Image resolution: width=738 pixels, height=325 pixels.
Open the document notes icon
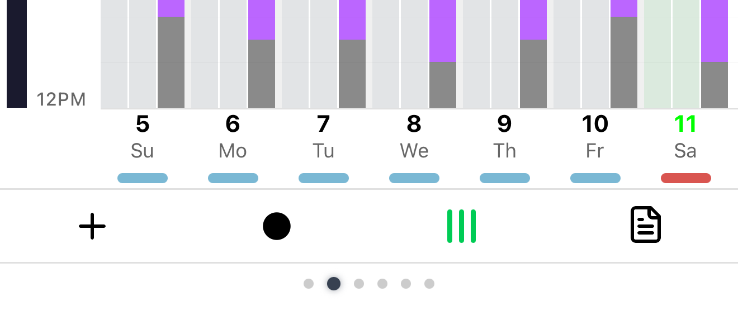(646, 225)
